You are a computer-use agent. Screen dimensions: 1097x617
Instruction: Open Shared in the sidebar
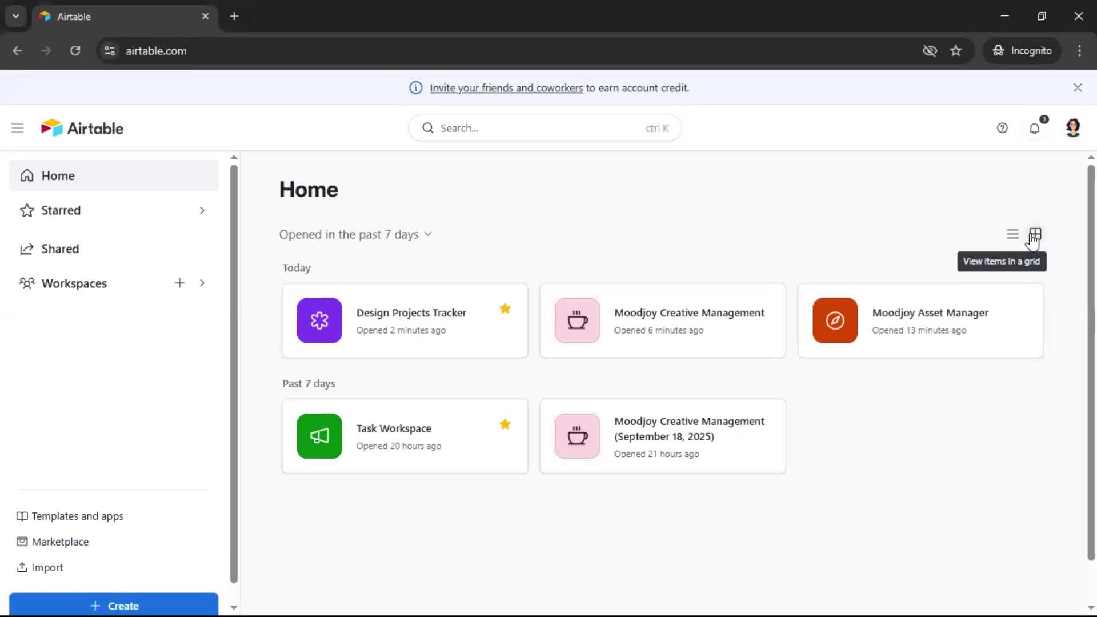point(60,249)
